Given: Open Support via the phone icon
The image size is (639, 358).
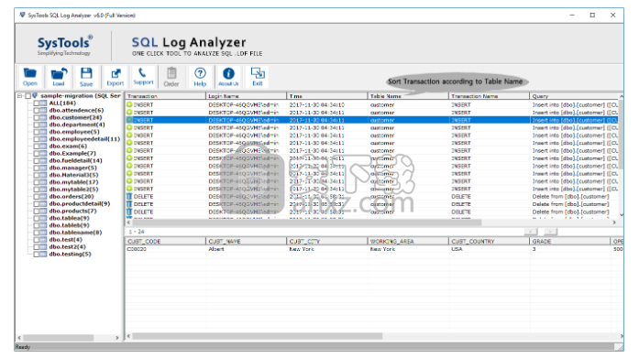Looking at the screenshot, I should (x=143, y=77).
